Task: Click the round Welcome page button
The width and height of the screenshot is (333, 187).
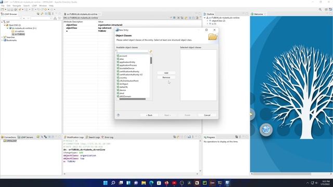Action: (266, 130)
